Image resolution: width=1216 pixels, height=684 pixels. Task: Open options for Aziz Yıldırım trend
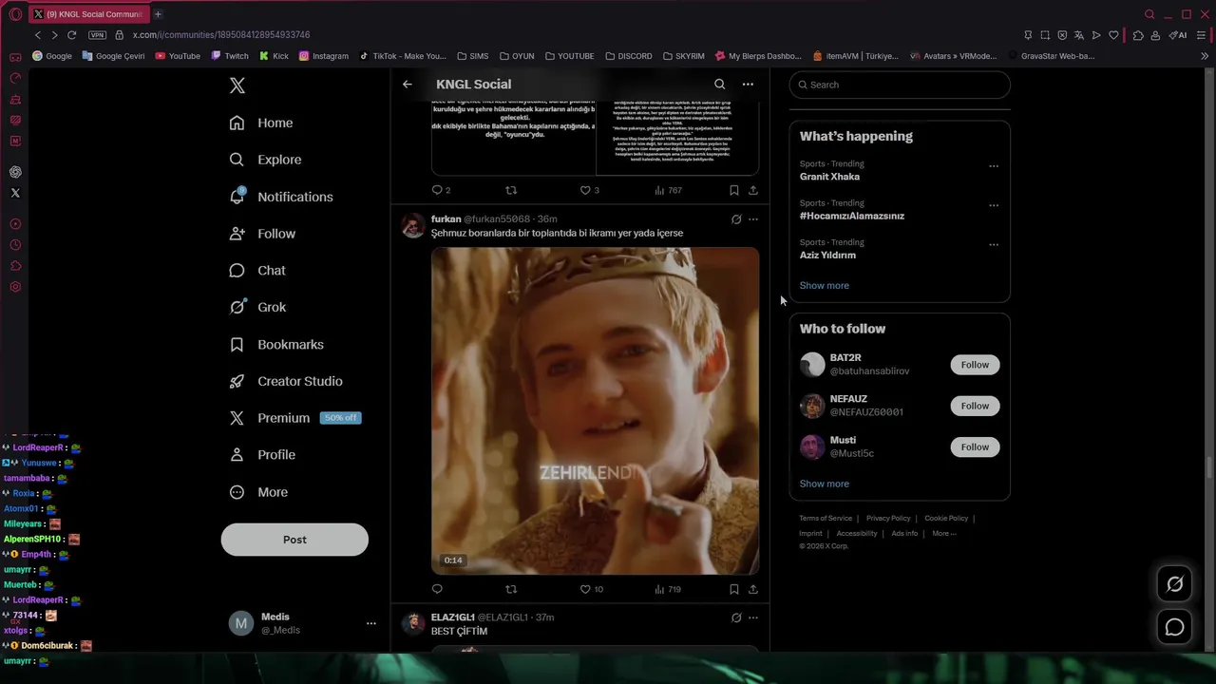(x=994, y=244)
